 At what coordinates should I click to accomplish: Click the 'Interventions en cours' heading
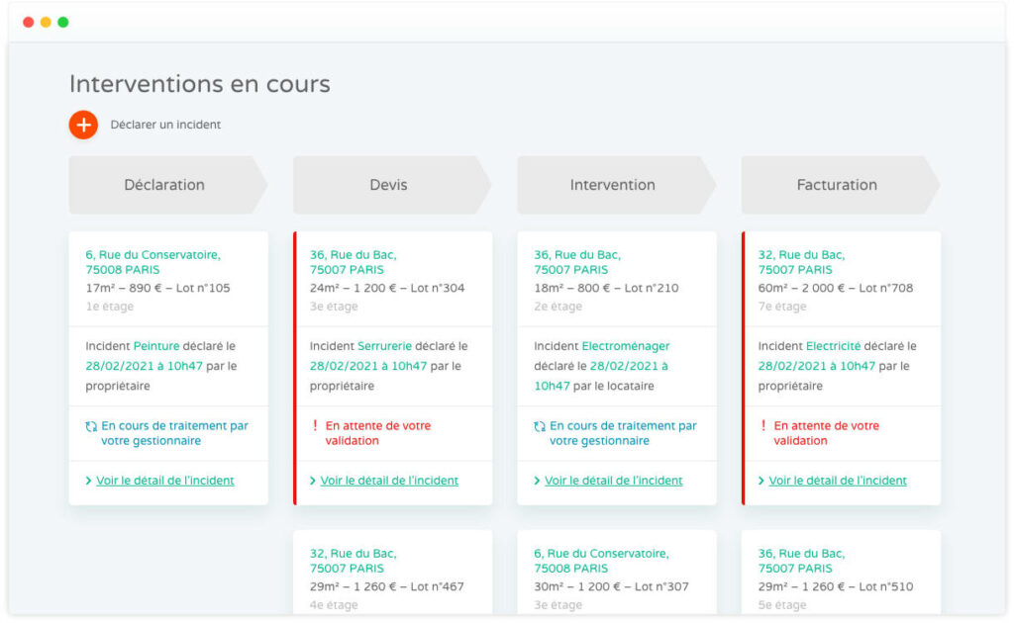200,85
